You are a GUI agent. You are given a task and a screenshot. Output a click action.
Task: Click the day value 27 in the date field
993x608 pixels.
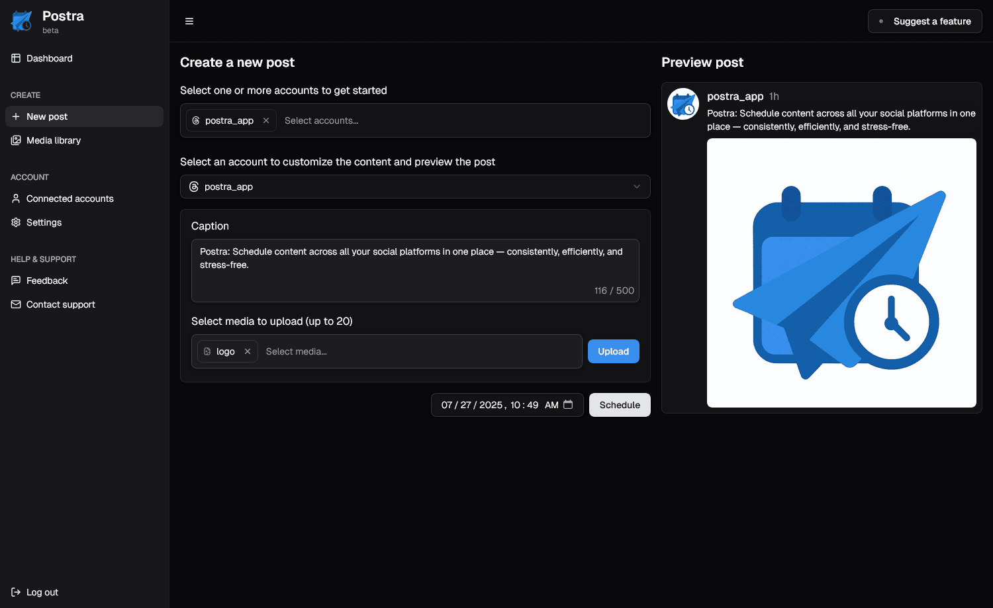pyautogui.click(x=466, y=405)
